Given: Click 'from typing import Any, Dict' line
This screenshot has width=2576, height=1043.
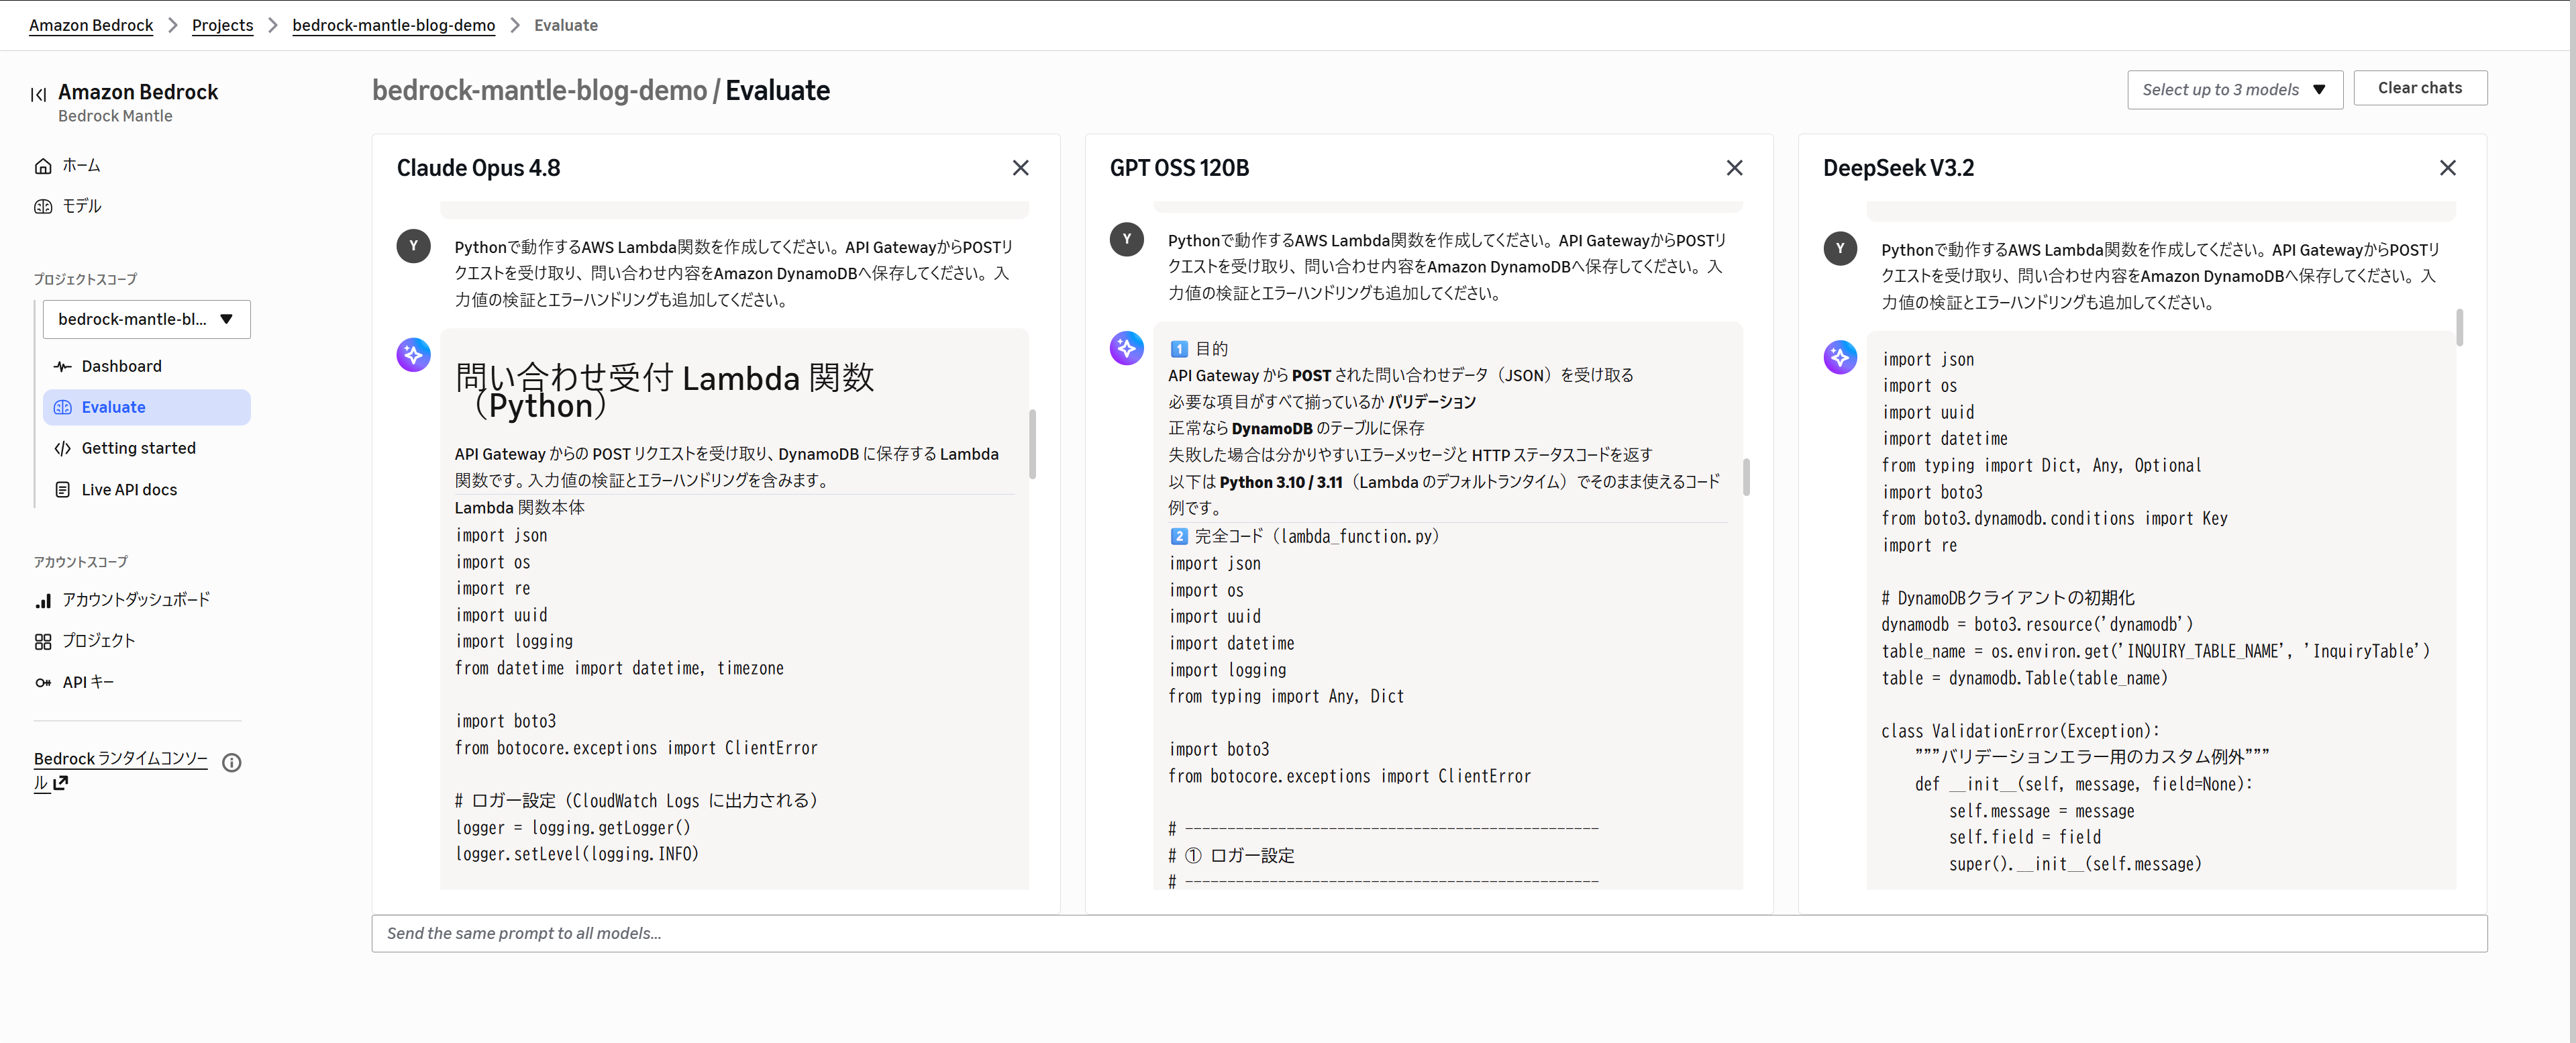Looking at the screenshot, I should [x=1286, y=696].
